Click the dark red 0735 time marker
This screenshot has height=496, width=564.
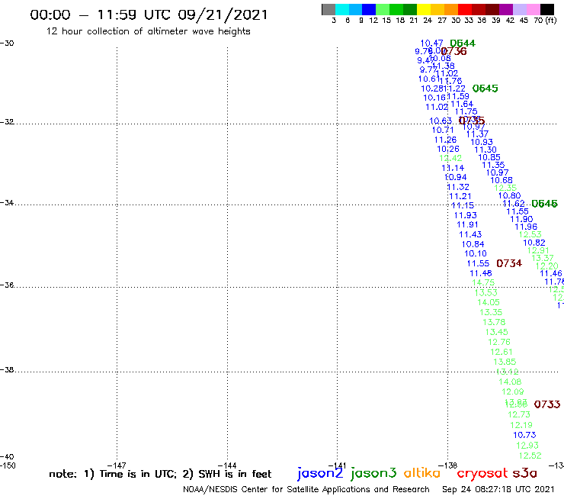472,121
